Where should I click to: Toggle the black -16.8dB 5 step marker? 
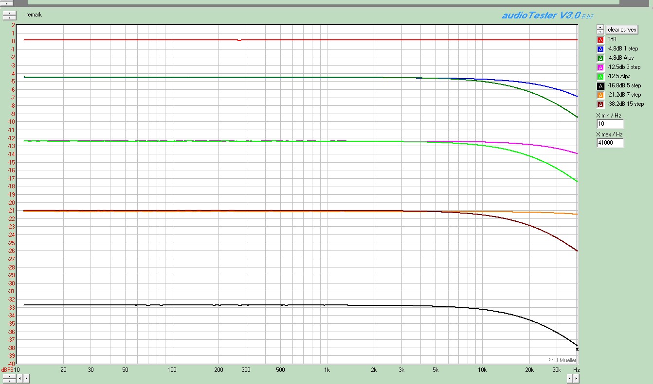(600, 86)
